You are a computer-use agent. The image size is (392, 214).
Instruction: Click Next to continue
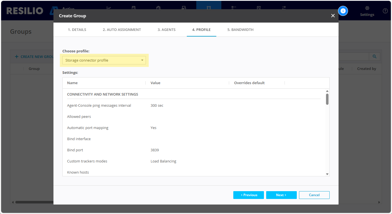pos(281,195)
